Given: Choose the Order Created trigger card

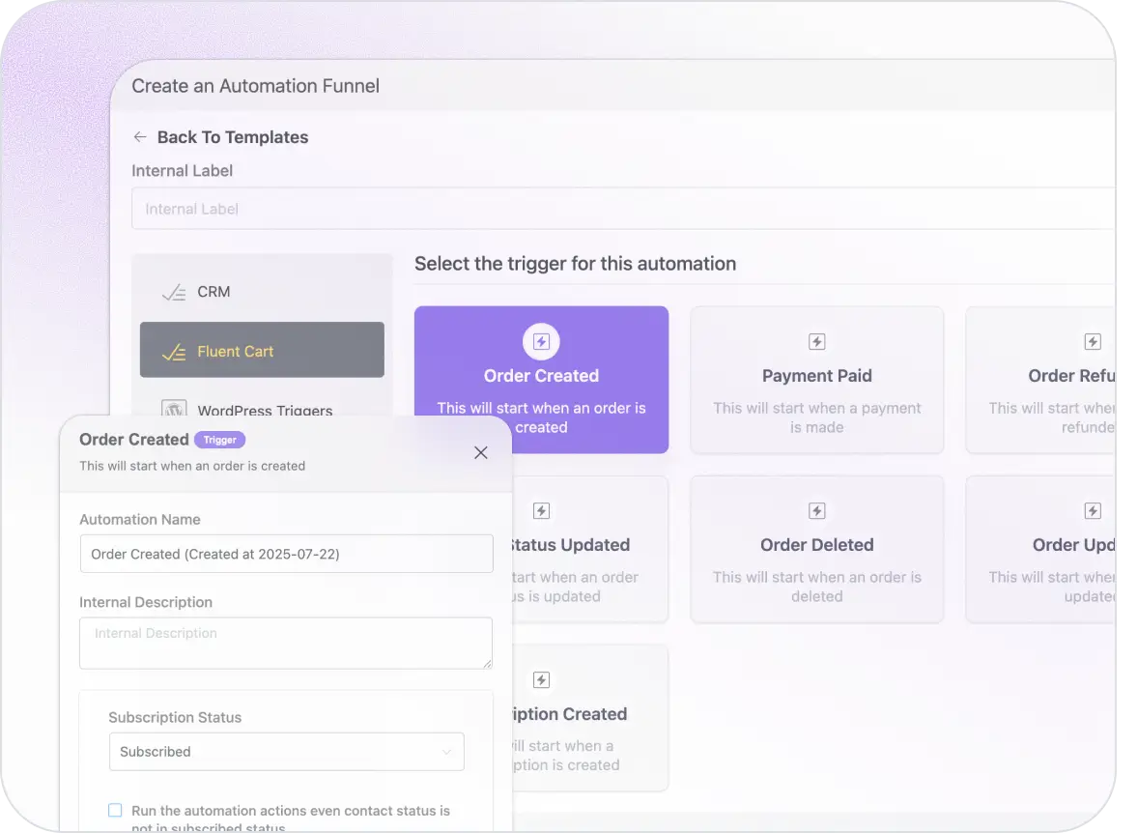Looking at the screenshot, I should [x=541, y=380].
